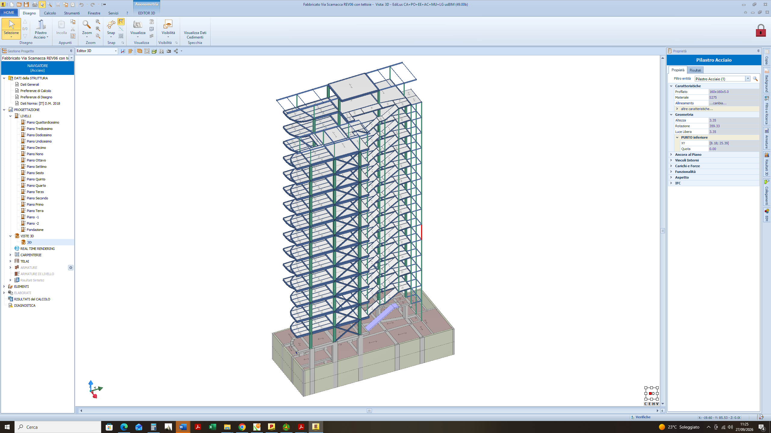Click the layers stack icon in the editor toolbar

pos(130,51)
